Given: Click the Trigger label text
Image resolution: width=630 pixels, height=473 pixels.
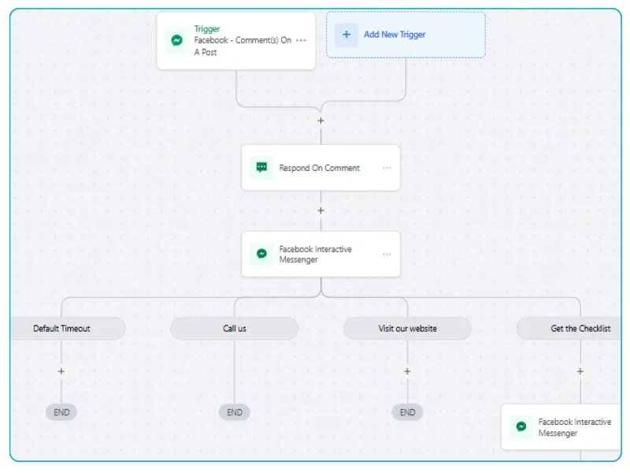Looking at the screenshot, I should [x=207, y=29].
